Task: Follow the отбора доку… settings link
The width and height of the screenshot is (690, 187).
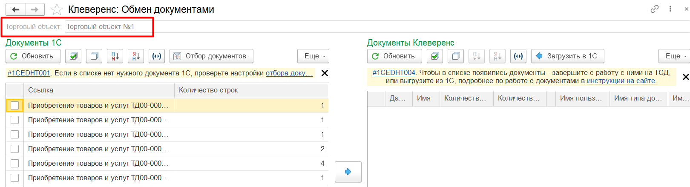Action: pos(289,73)
